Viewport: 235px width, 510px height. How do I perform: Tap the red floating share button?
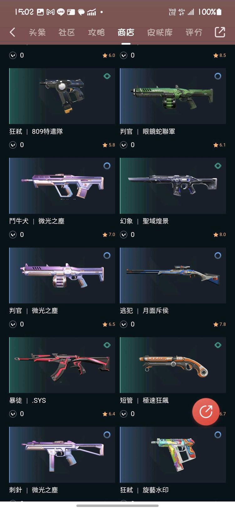(206, 411)
